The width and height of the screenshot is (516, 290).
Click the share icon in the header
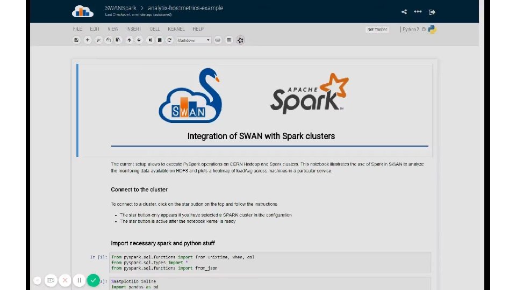[404, 12]
